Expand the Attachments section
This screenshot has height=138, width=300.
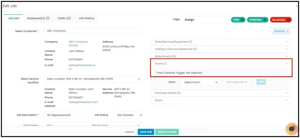[221, 56]
